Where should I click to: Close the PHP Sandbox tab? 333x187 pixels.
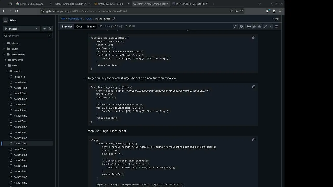[207, 4]
